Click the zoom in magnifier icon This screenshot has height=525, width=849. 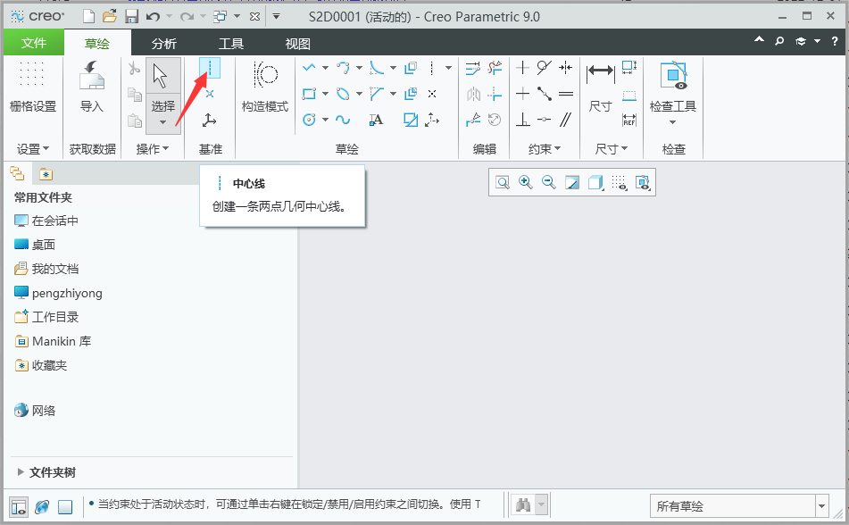coord(524,181)
